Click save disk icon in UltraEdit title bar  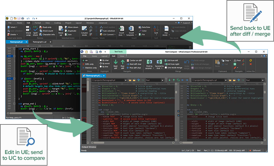19,18
